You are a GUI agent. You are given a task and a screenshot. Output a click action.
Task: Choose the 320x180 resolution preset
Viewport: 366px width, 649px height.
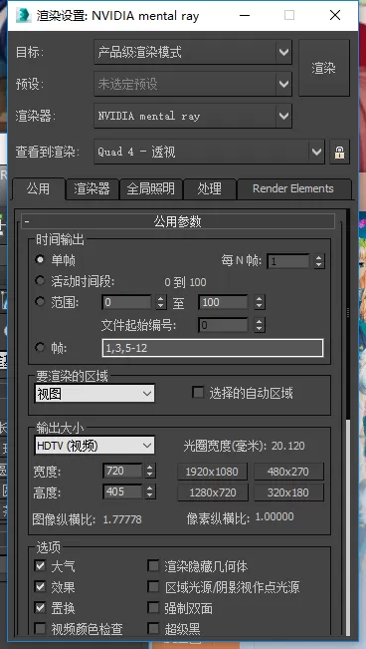click(x=288, y=492)
